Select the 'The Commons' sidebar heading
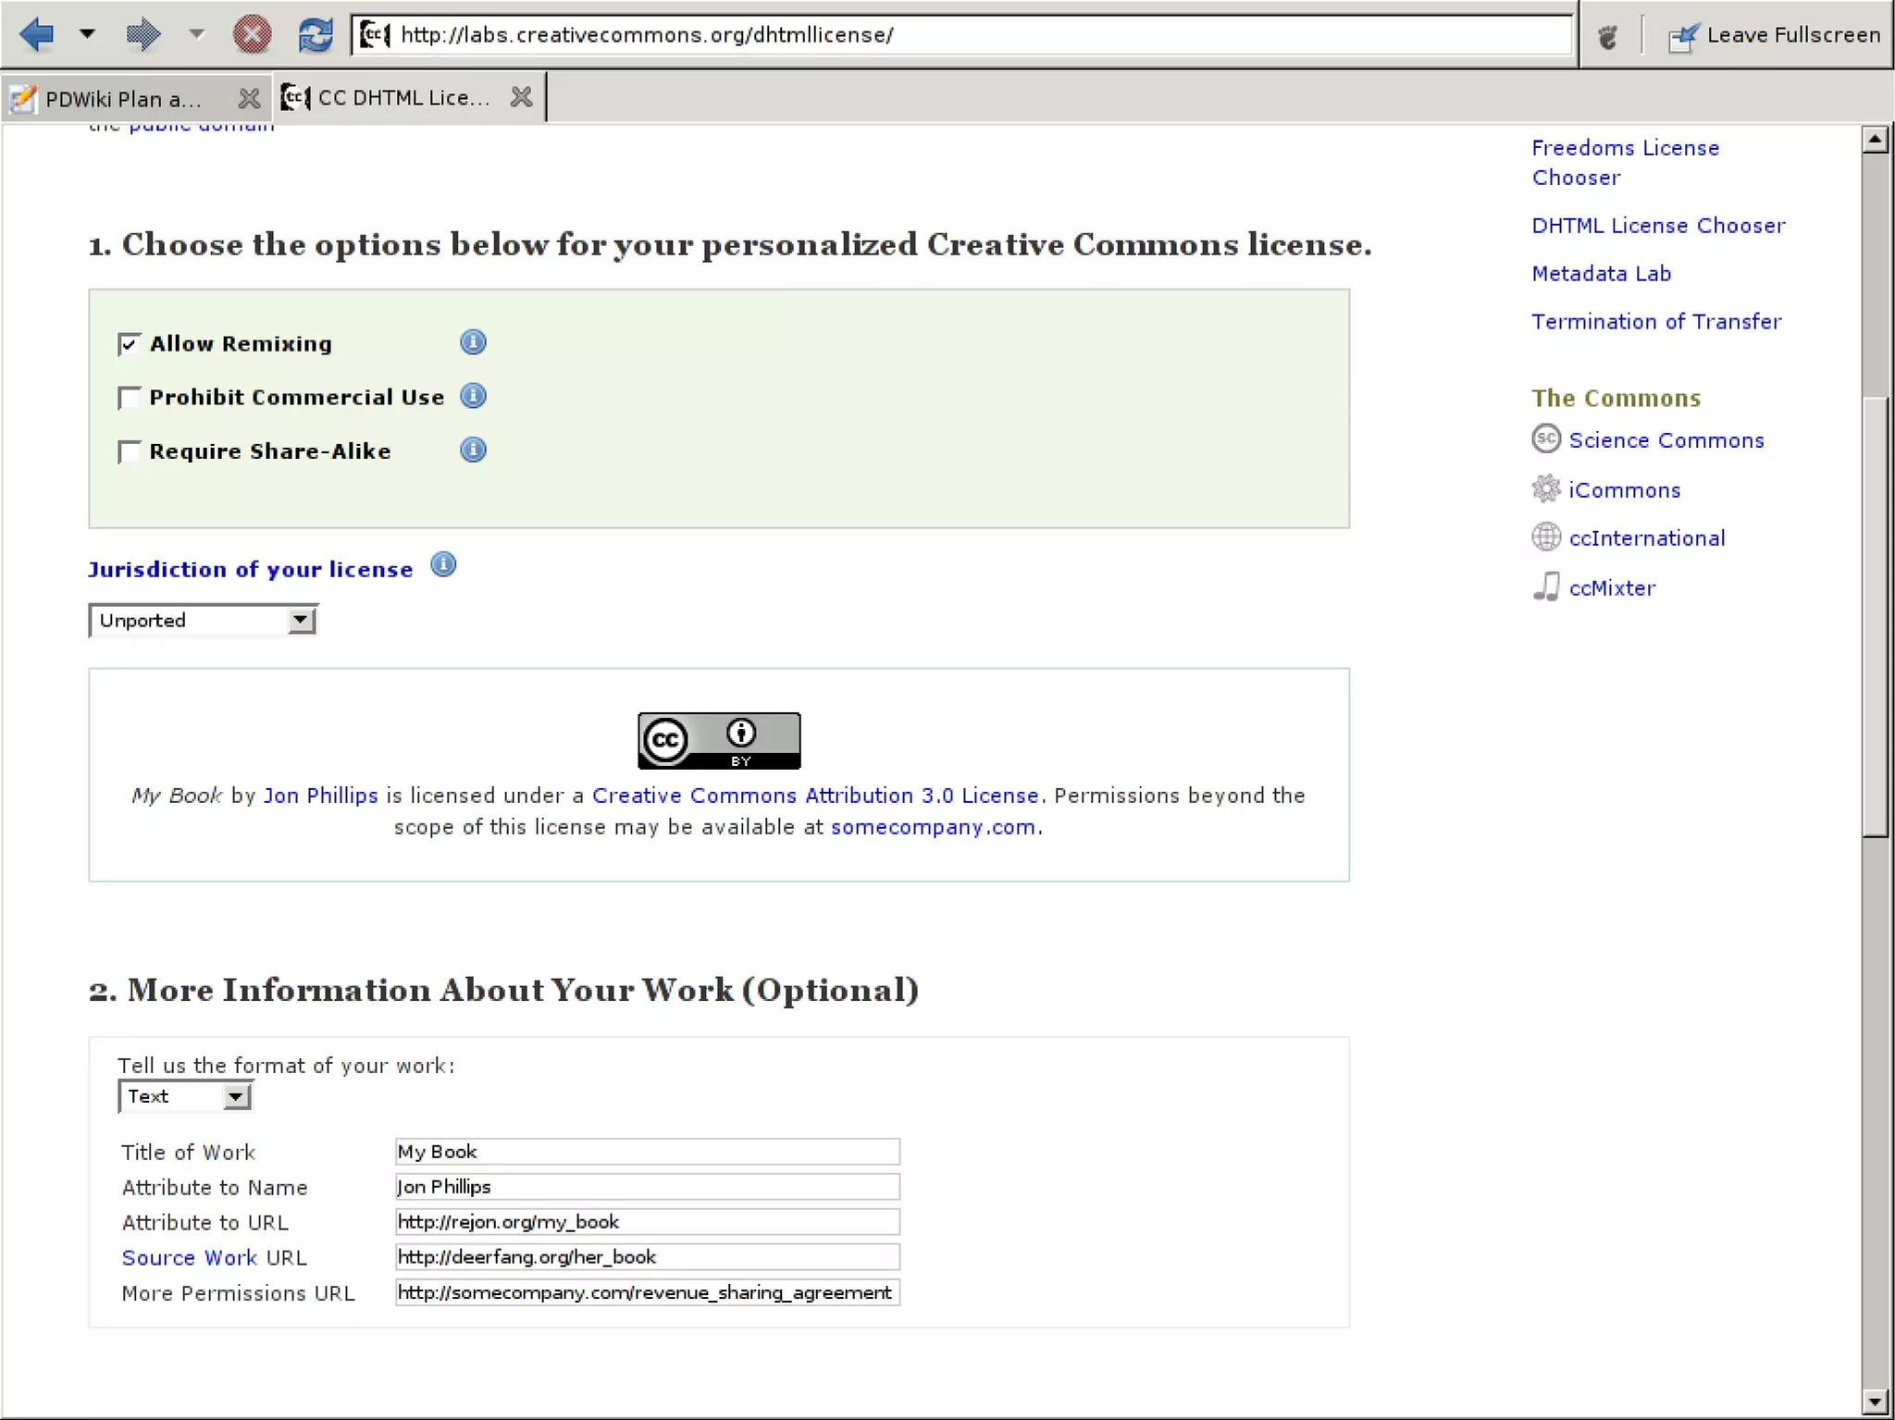The image size is (1895, 1420). 1616,398
